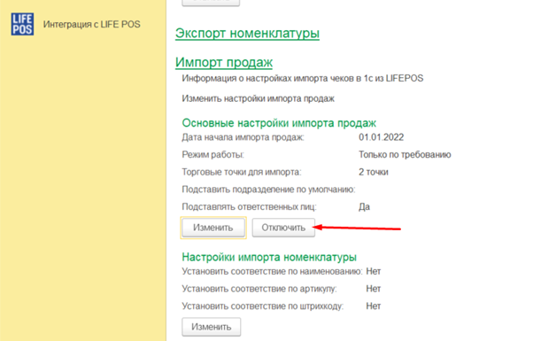Click 'Нет' next to 'соответствие по артикулу'
Viewport: 533px width, 341px height.
374,289
